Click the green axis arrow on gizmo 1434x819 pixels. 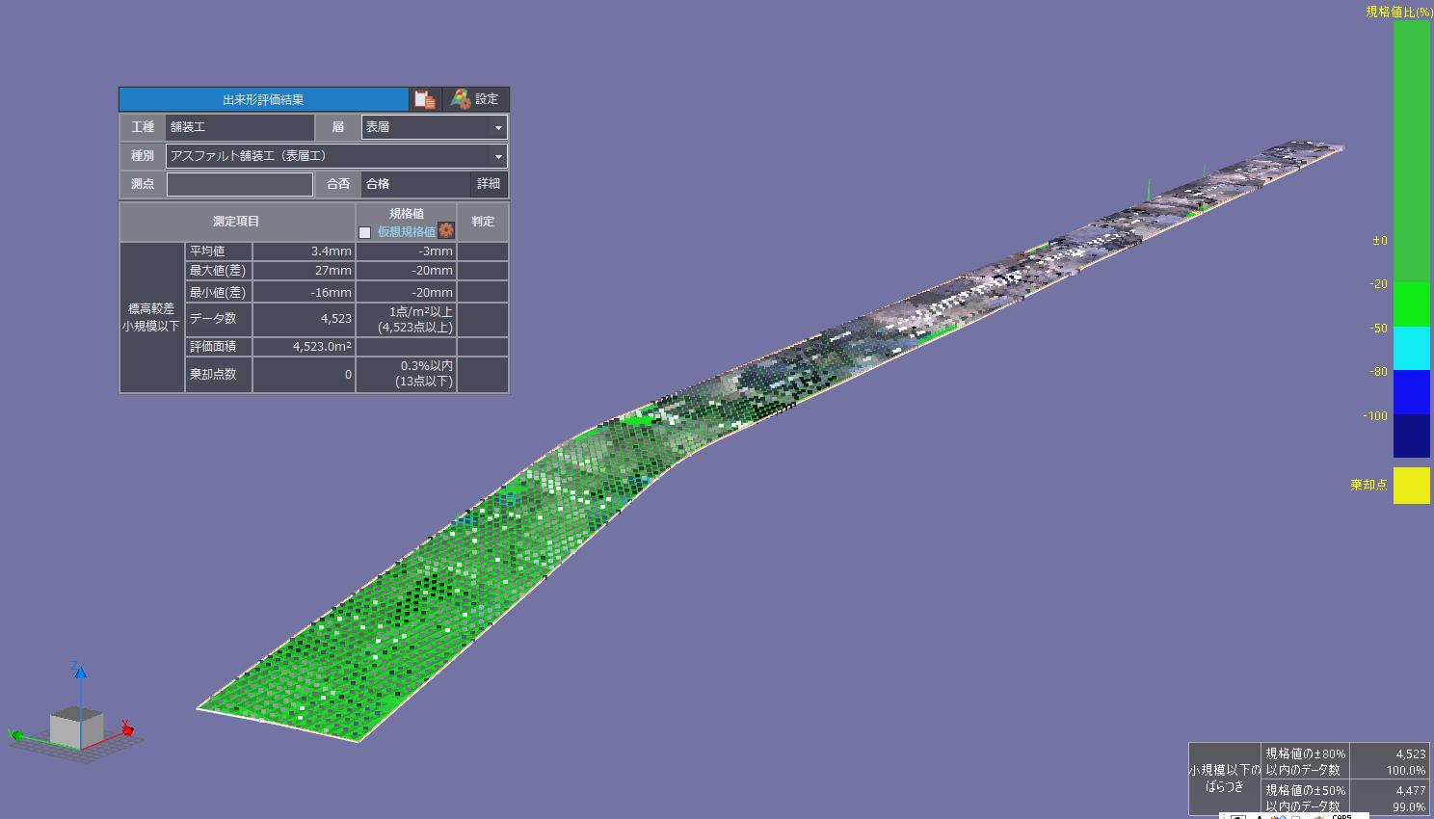(x=15, y=736)
